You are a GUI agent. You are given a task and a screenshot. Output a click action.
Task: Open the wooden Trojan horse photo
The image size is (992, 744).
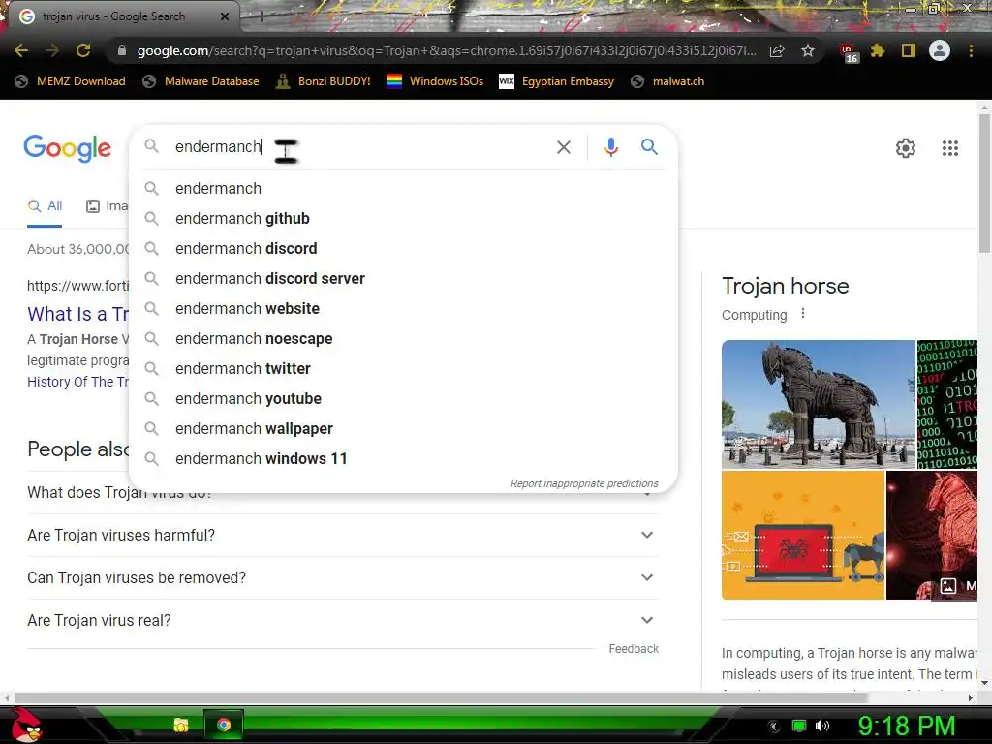[x=818, y=404]
